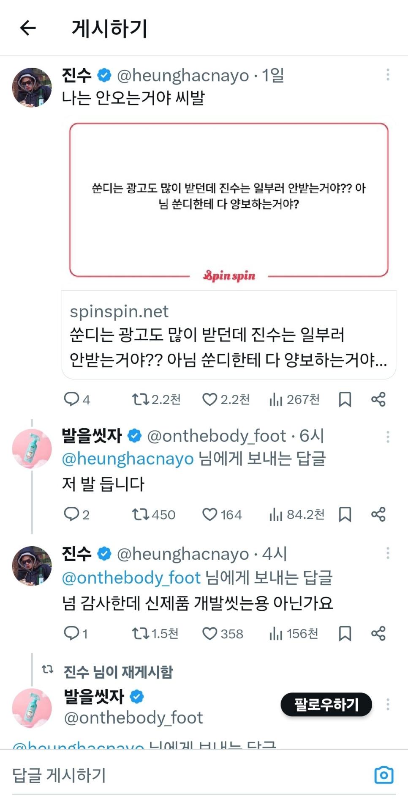This screenshot has width=408, height=800.
Task: Open more options on first 진수 tweet
Action: [x=387, y=75]
